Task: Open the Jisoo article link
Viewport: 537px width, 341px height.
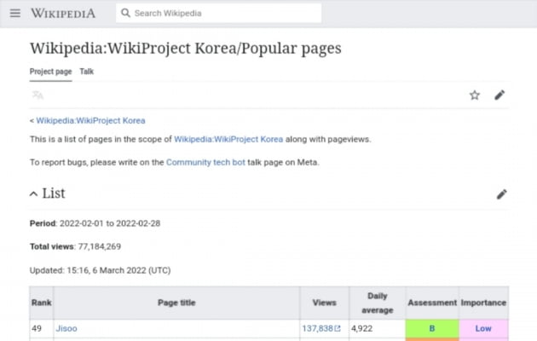Action: coord(66,328)
